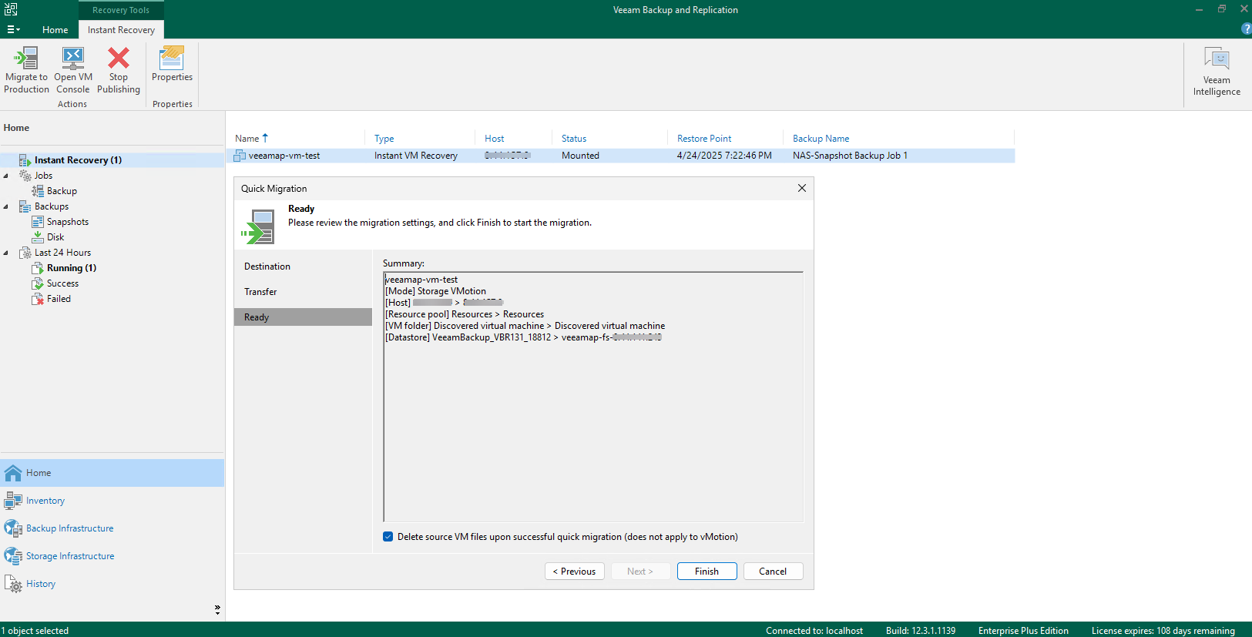Select the Instant Recovery ribbon tab

(x=121, y=30)
